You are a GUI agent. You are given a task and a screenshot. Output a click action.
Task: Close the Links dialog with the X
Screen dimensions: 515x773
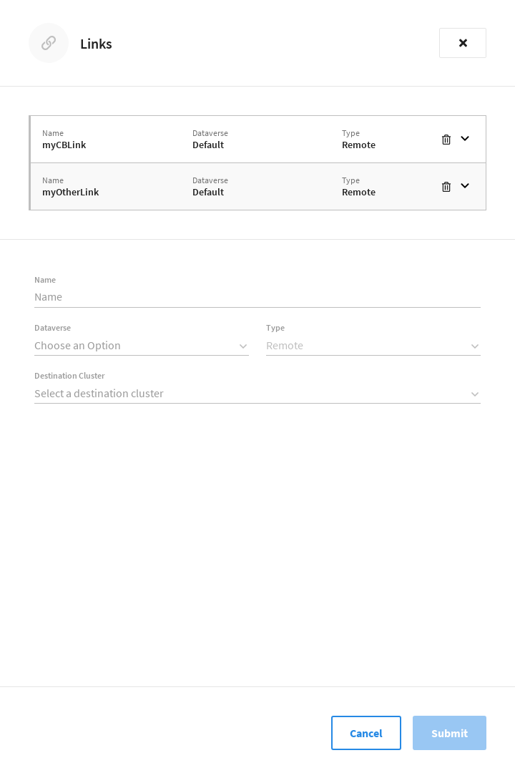pyautogui.click(x=463, y=43)
